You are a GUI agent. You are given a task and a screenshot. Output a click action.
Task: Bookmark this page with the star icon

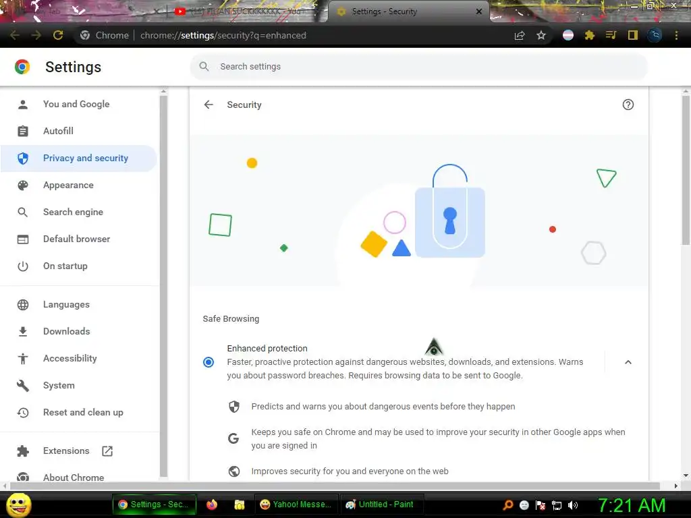(541, 35)
